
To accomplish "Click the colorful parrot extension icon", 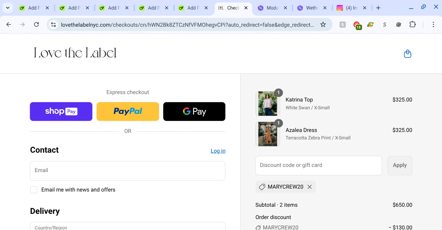I will 370,25.
